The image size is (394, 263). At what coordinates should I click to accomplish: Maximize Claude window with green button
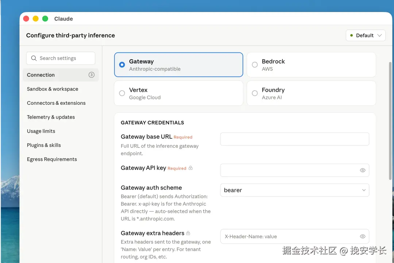tap(45, 19)
